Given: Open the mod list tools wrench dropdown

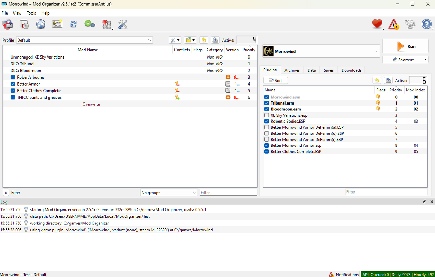Looking at the screenshot, I should tap(175, 40).
